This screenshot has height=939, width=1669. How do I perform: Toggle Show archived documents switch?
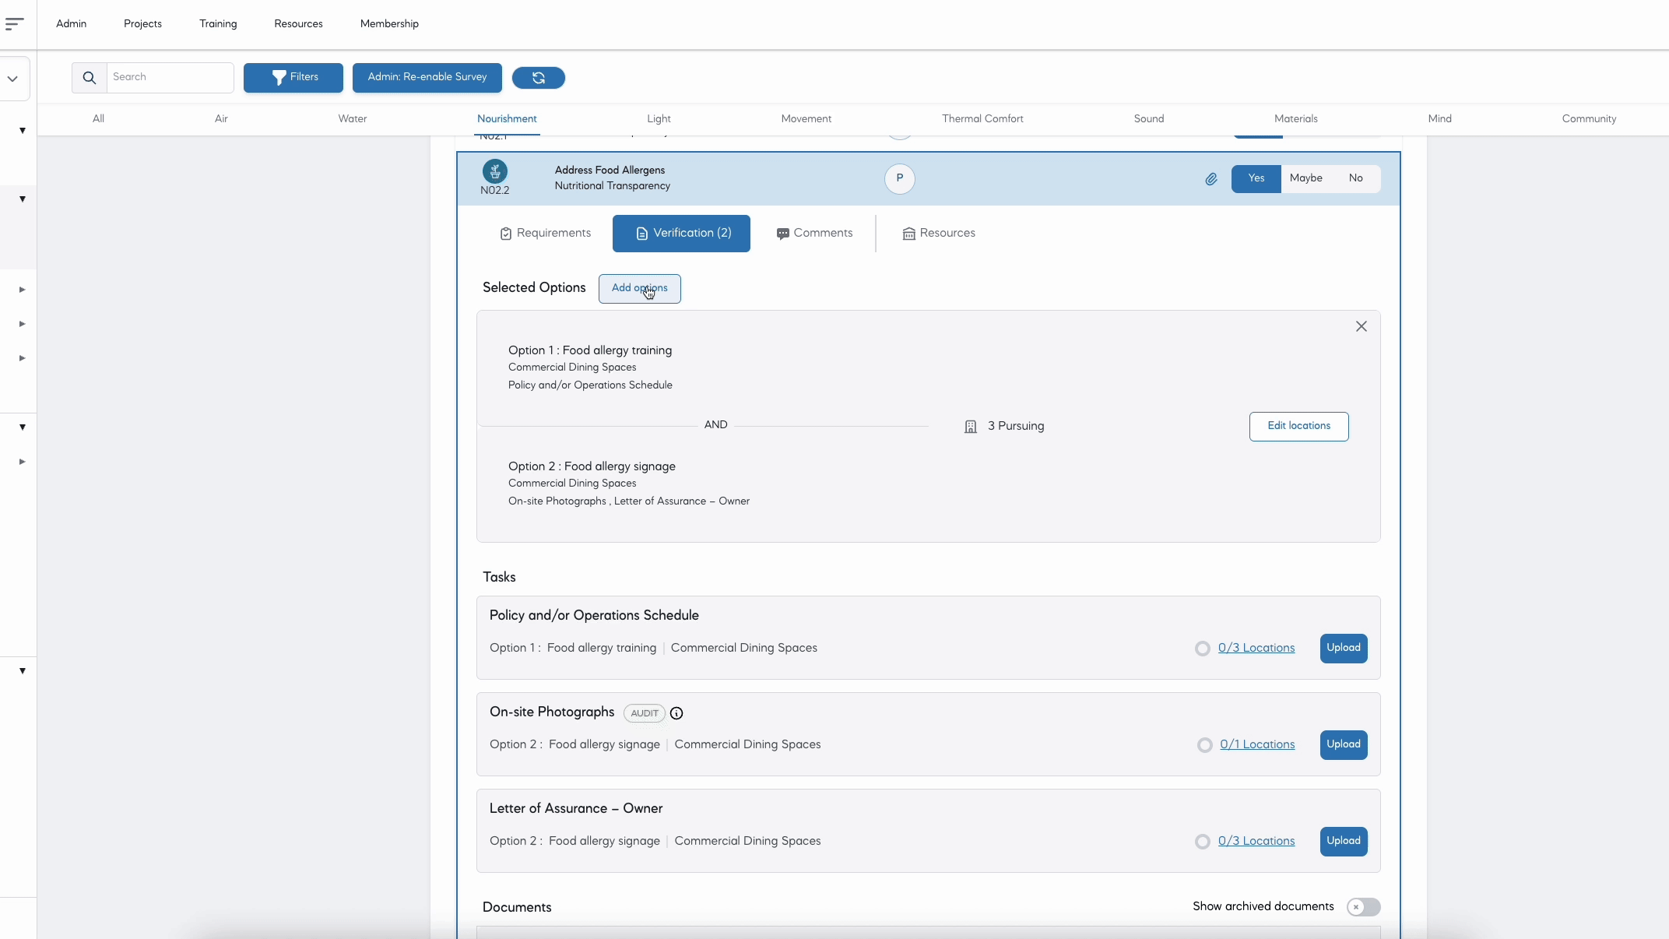click(x=1364, y=907)
